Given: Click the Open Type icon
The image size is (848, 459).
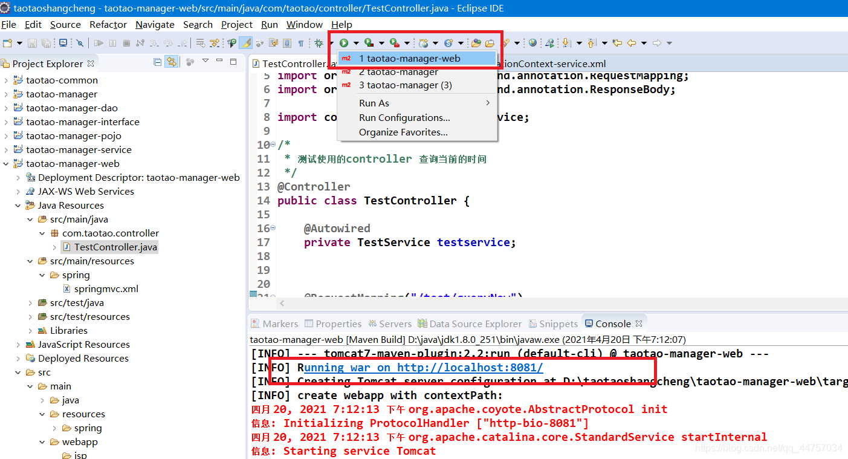Looking at the screenshot, I should (x=476, y=43).
